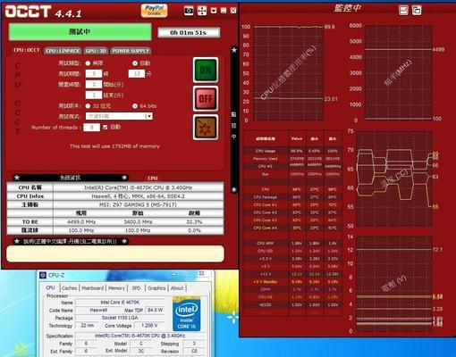Click the Number of threads input field
Viewport: 456px width, 357px height.
point(91,128)
